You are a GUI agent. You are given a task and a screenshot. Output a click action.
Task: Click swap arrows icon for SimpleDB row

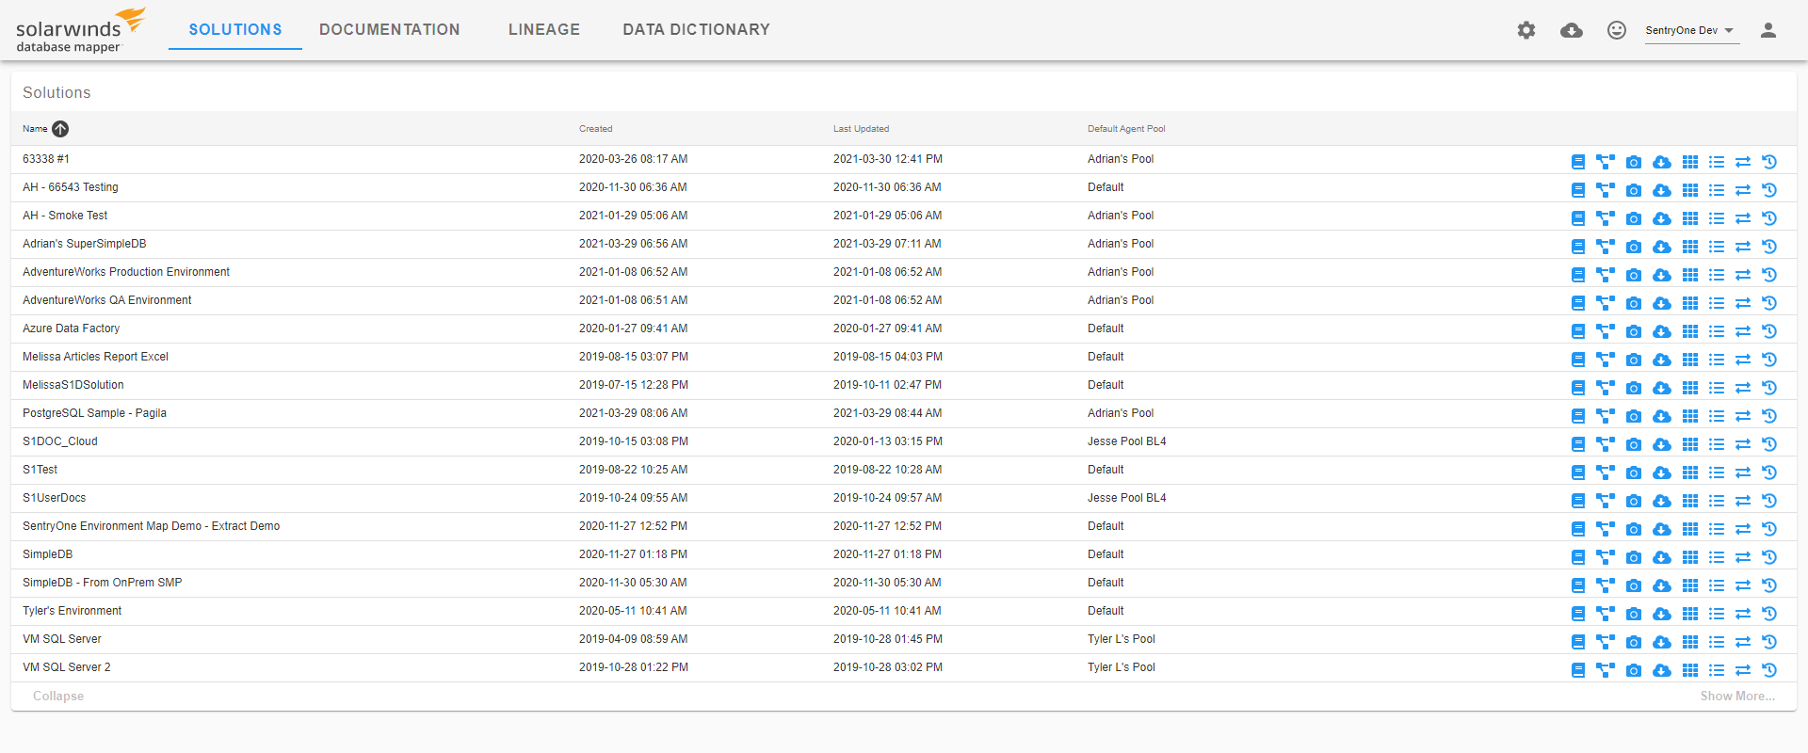(x=1743, y=557)
